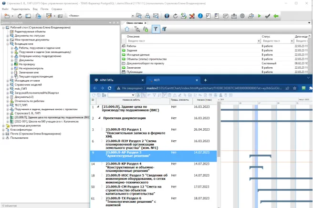Open the Справка menu
Image resolution: width=313 pixels, height=208 pixels.
tap(56, 9)
